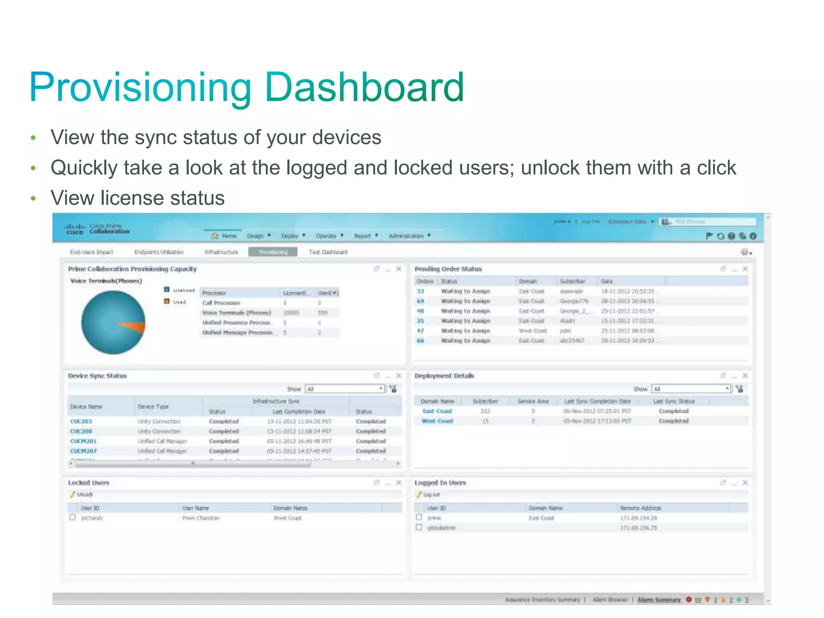Click Log out pencil icon in Logged In Users
This screenshot has width=824, height=618.
[419, 494]
